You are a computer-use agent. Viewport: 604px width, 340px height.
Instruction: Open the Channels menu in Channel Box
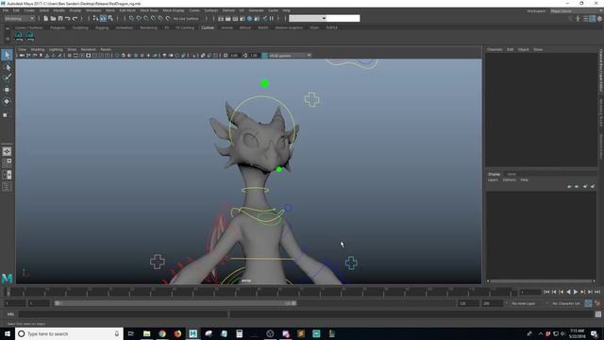coord(495,50)
